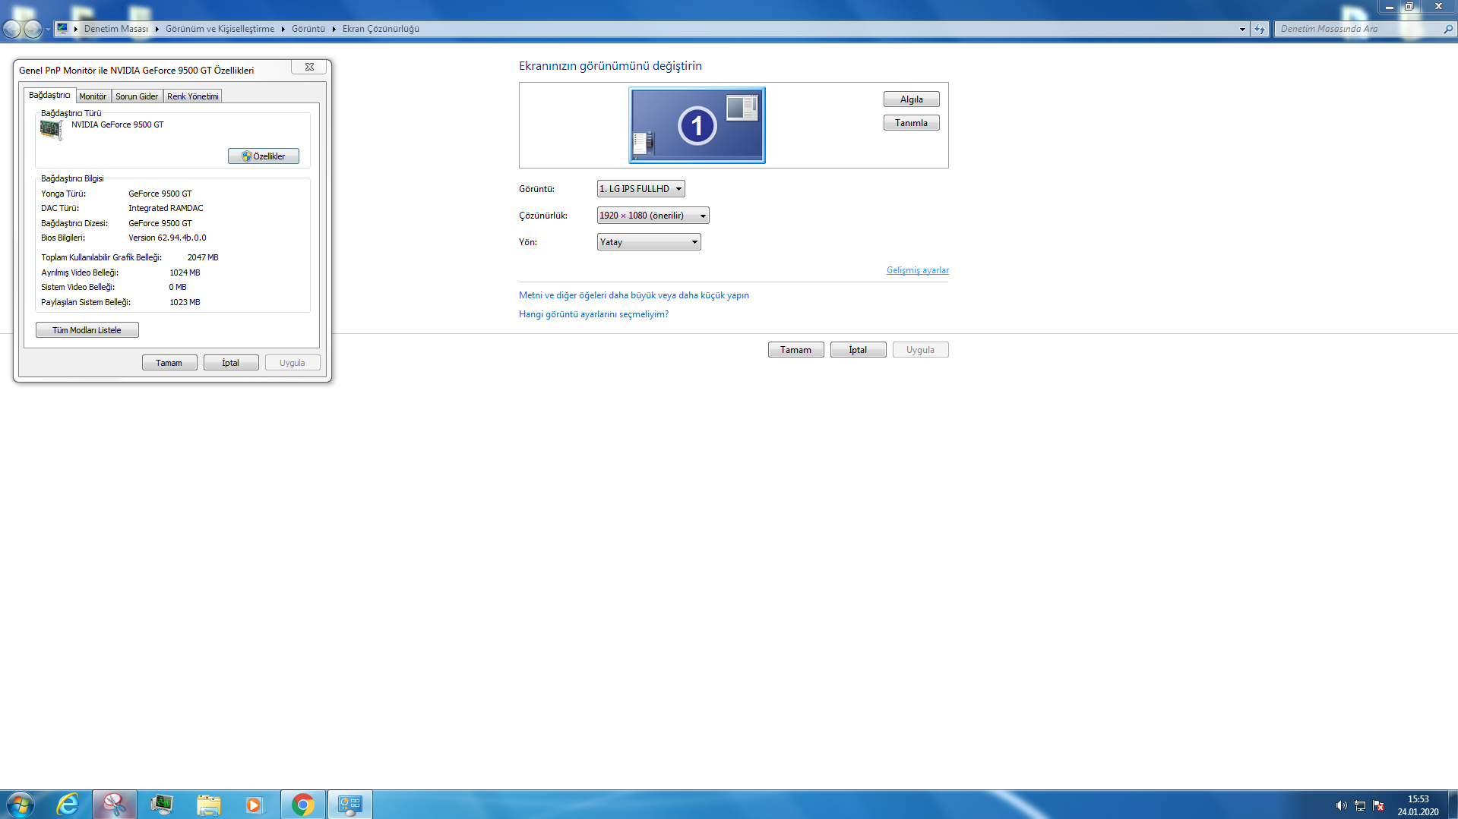Click the 'Integrated RAMDAC' value

coord(166,208)
